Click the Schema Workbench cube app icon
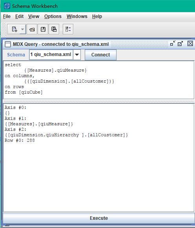Image resolution: width=195 pixels, height=228 pixels. (x=7, y=6)
